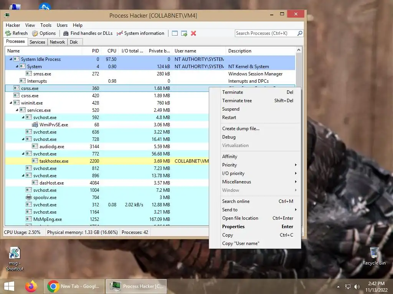393x294 pixels.
Task: Open Properties from context menu
Action: (x=255, y=227)
